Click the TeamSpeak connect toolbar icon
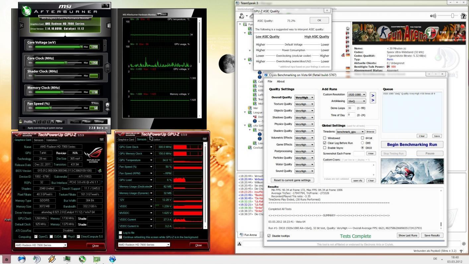Viewport: 469px width, 264px height. [242, 16]
